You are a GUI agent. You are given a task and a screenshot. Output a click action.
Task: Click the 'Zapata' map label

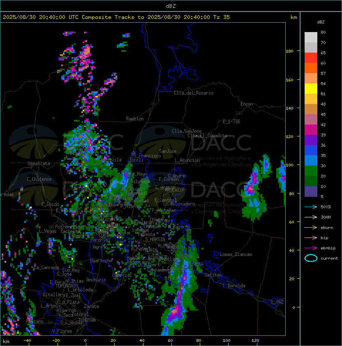click(x=91, y=306)
